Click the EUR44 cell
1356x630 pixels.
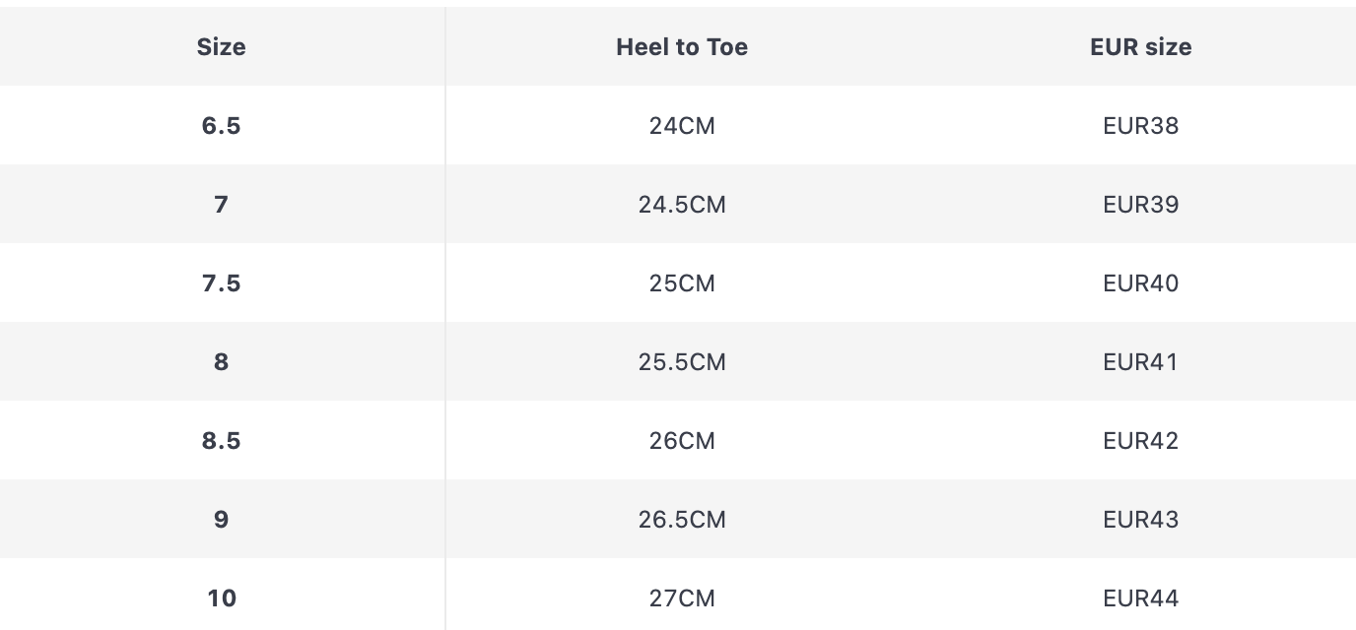[1140, 598]
